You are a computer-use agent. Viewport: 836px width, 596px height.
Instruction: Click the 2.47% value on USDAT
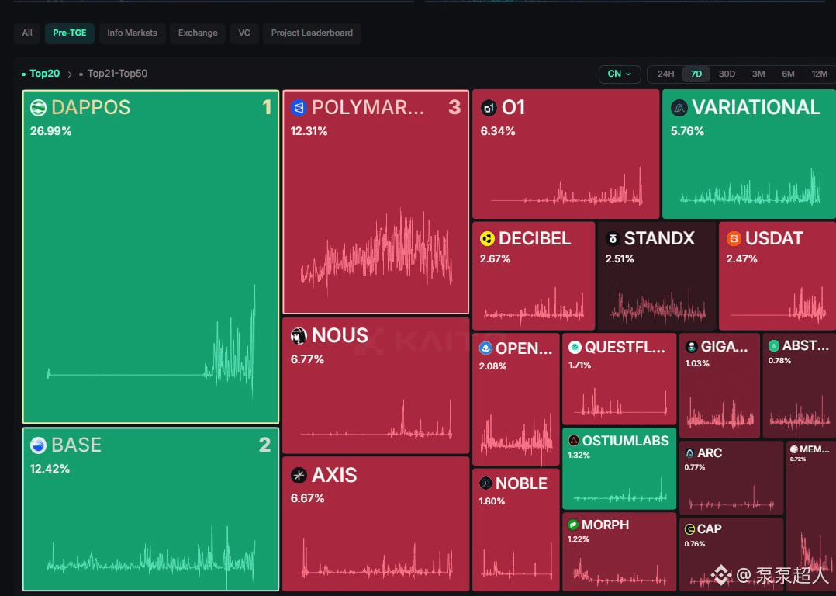coord(741,258)
